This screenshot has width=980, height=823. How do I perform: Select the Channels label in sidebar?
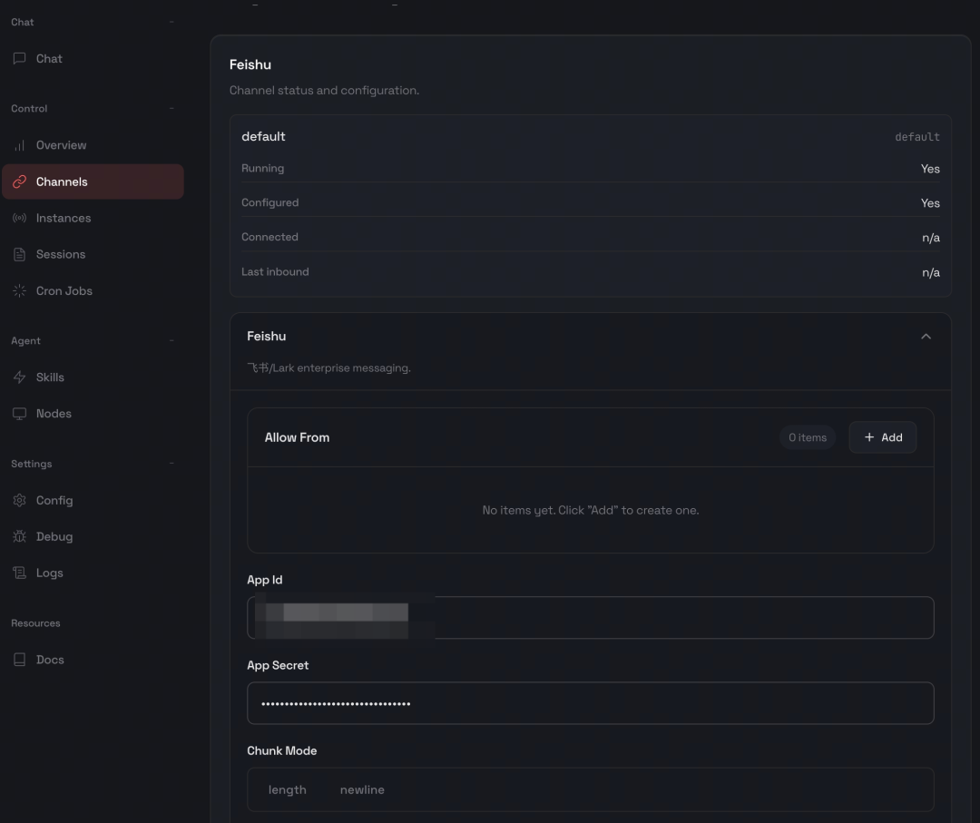(x=62, y=181)
